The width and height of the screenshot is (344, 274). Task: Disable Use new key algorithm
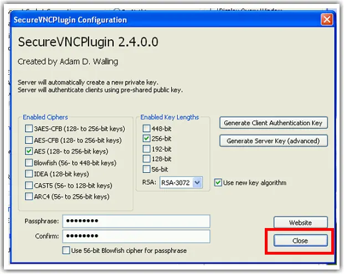coord(218,183)
